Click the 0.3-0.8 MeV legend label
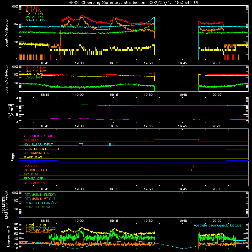The height and width of the screenshot is (252, 252). pyautogui.click(x=36, y=71)
